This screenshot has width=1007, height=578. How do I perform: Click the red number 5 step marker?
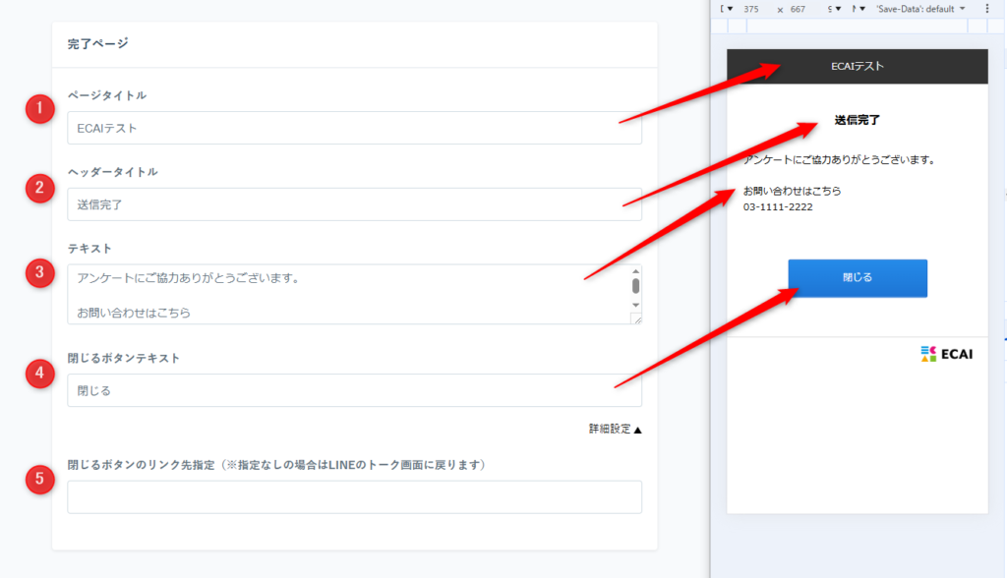tap(39, 479)
